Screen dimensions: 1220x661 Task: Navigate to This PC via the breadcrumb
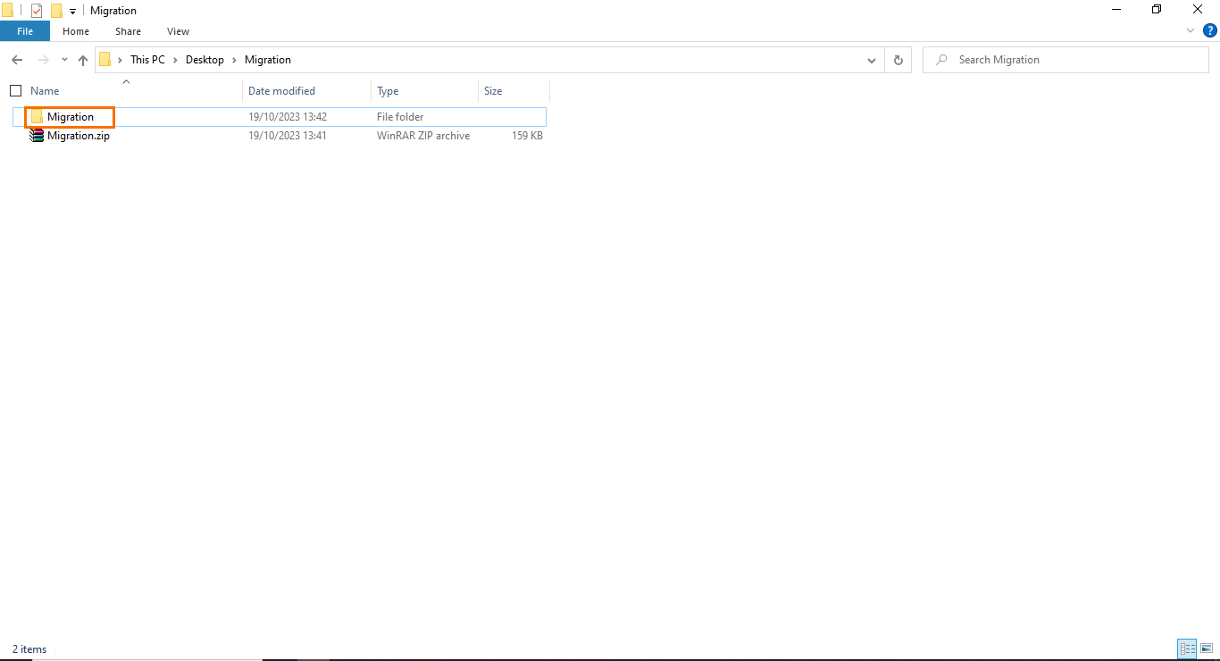tap(148, 59)
